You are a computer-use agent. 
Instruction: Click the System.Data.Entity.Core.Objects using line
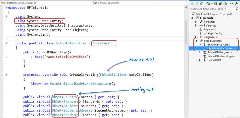tap(52, 30)
